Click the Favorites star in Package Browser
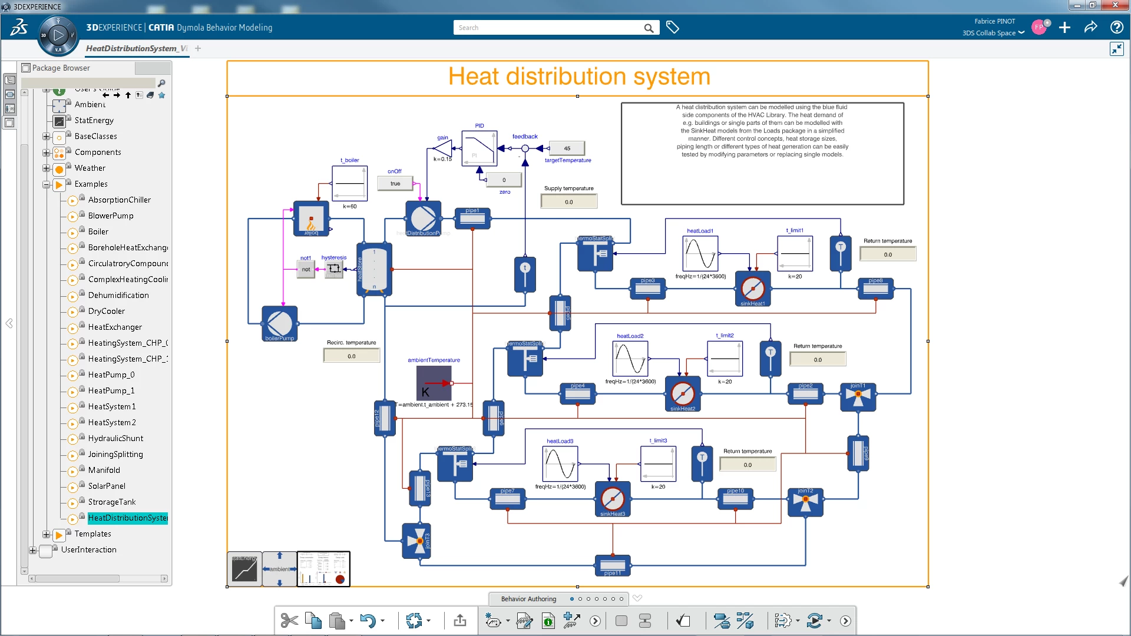The image size is (1131, 636). (x=162, y=95)
